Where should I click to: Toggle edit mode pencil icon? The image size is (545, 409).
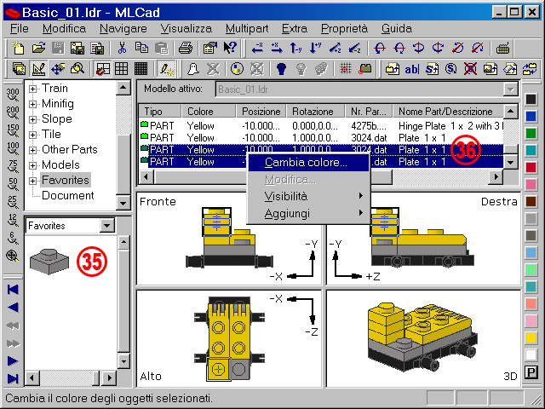(x=38, y=69)
